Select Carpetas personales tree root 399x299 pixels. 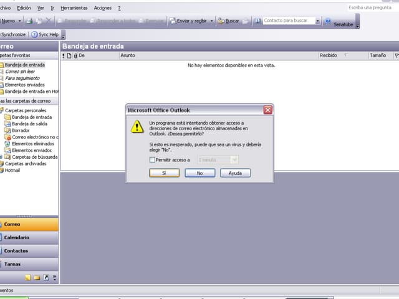click(26, 111)
